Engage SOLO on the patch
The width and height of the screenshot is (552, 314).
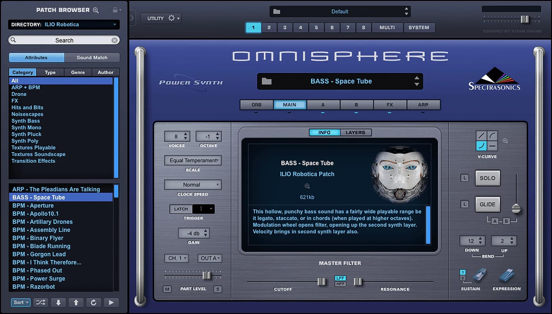click(488, 178)
